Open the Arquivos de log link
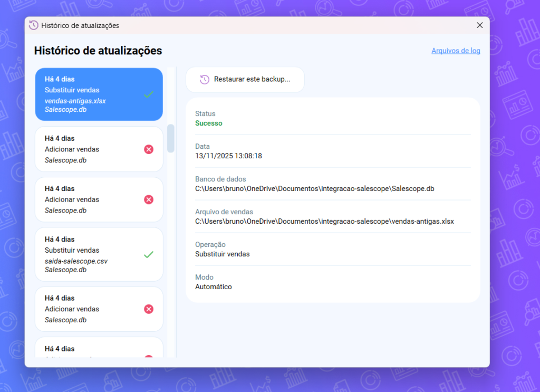Image resolution: width=540 pixels, height=392 pixels. point(456,51)
